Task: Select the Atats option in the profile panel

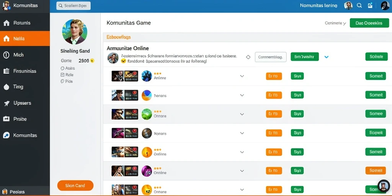Action: [68, 68]
